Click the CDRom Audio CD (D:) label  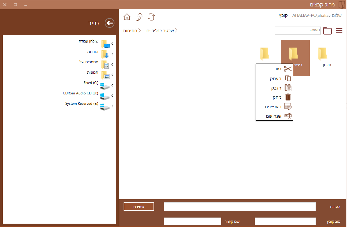pos(80,93)
